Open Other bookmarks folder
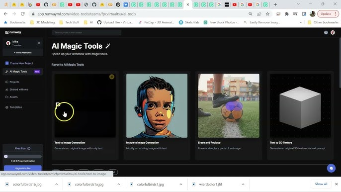Image resolution: width=341 pixels, height=192 pixels. [323, 22]
